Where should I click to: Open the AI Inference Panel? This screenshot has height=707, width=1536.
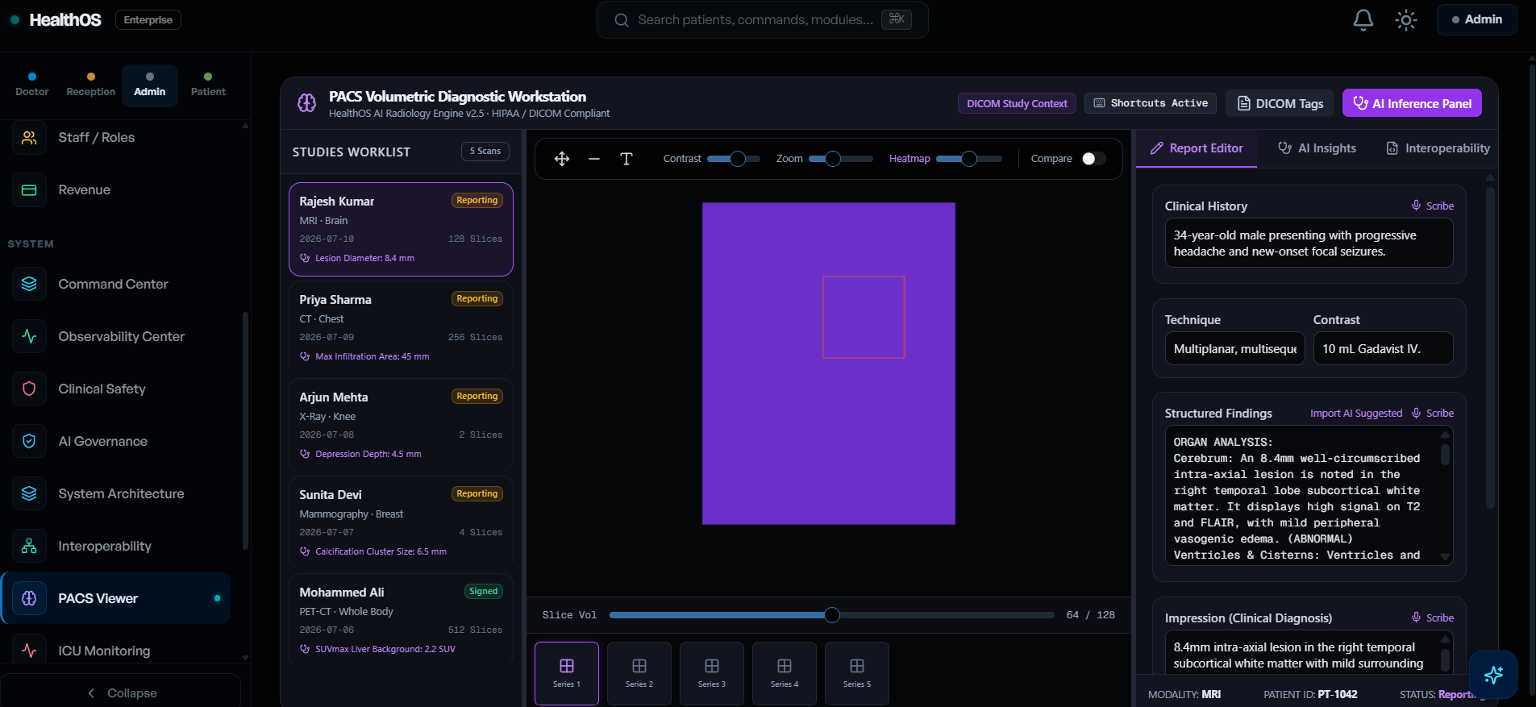point(1412,103)
